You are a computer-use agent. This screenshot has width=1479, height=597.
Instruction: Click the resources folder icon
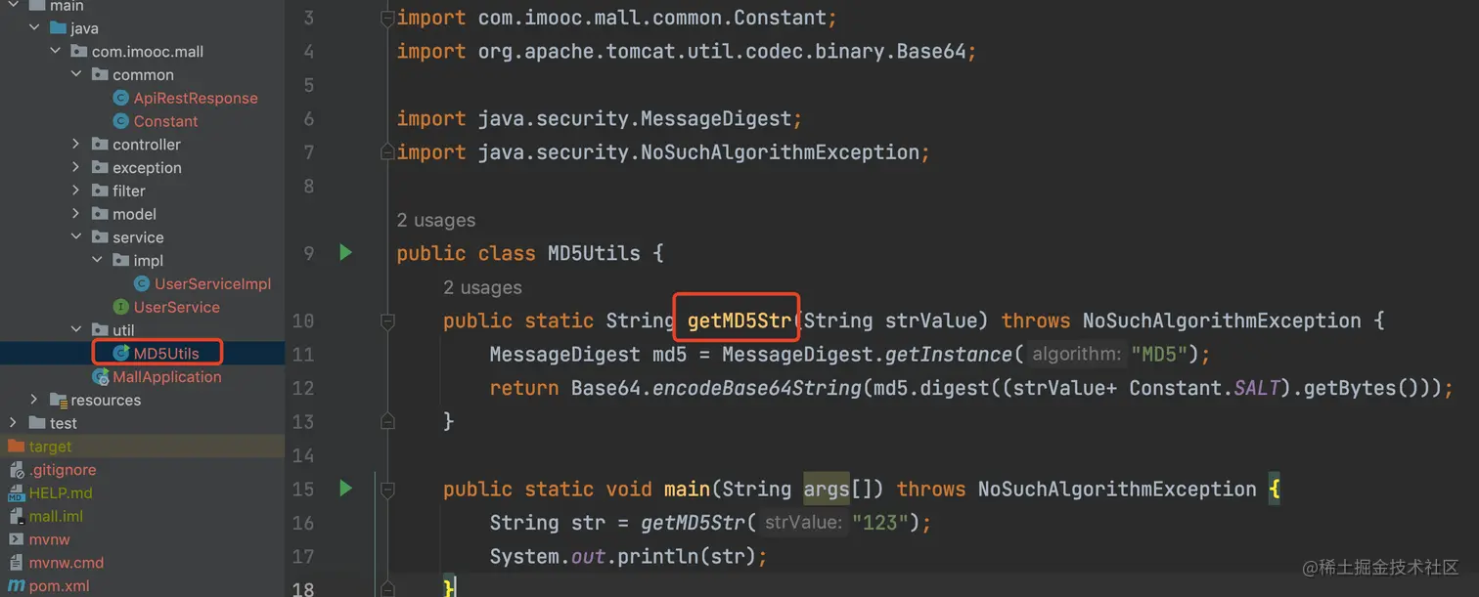59,400
